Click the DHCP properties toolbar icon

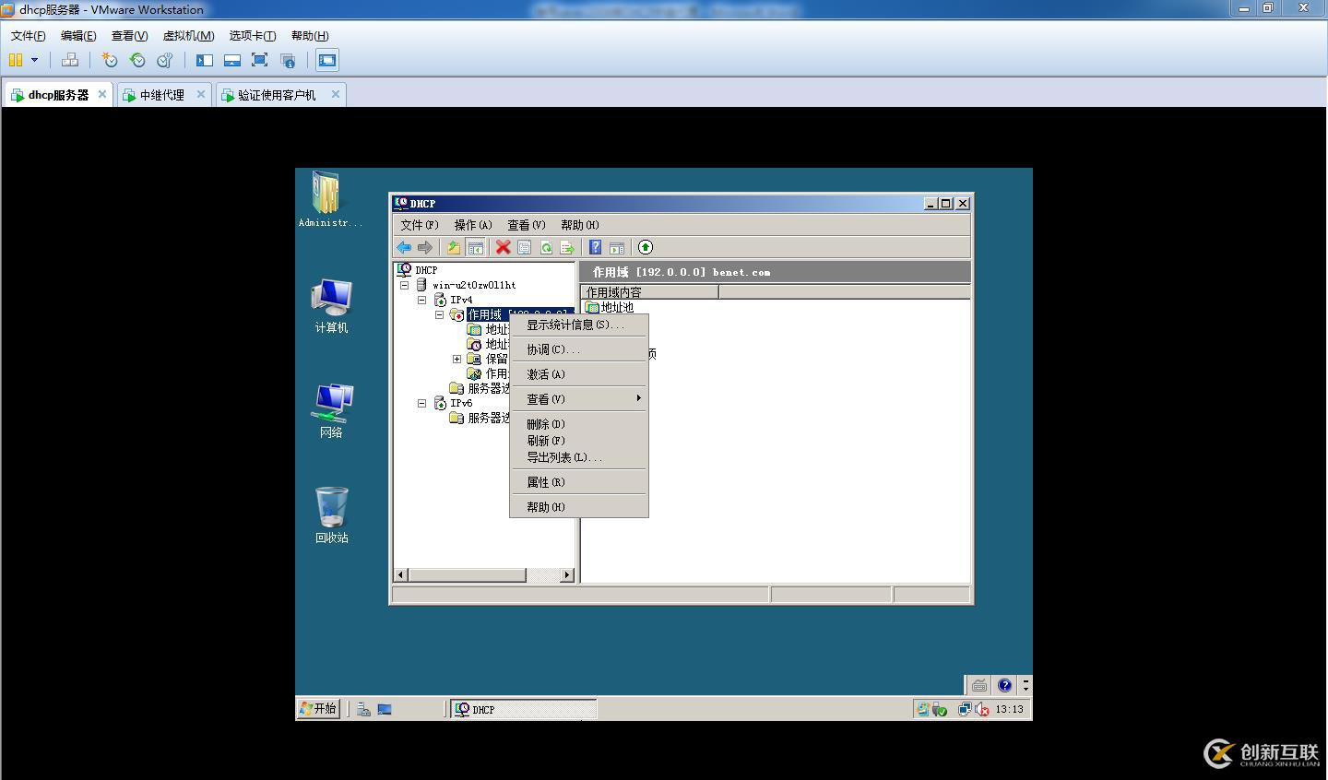coord(524,247)
